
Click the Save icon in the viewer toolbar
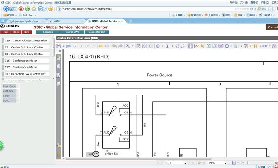(x=59, y=46)
